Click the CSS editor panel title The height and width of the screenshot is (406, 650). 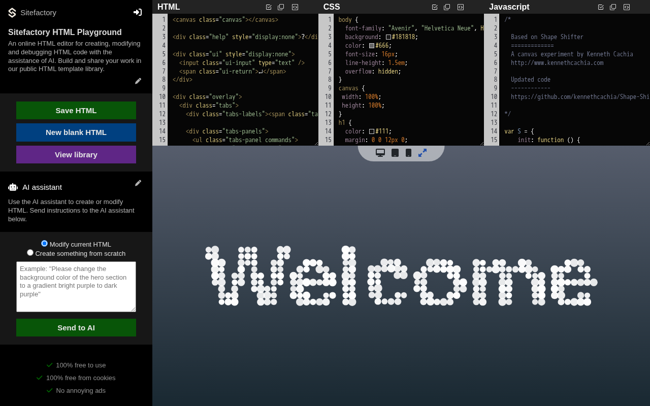pos(332,7)
